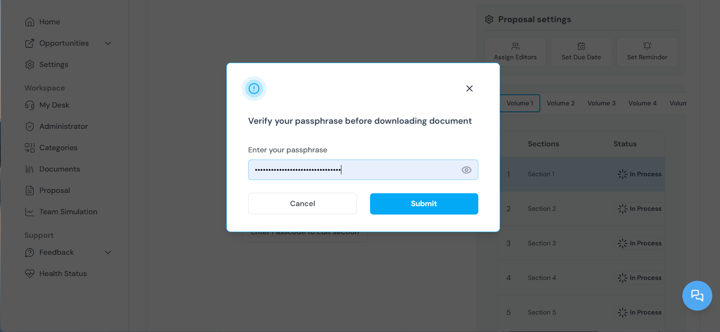Screen dimensions: 720x332
Task: Open the My Desk headset icon
Action: 30,105
